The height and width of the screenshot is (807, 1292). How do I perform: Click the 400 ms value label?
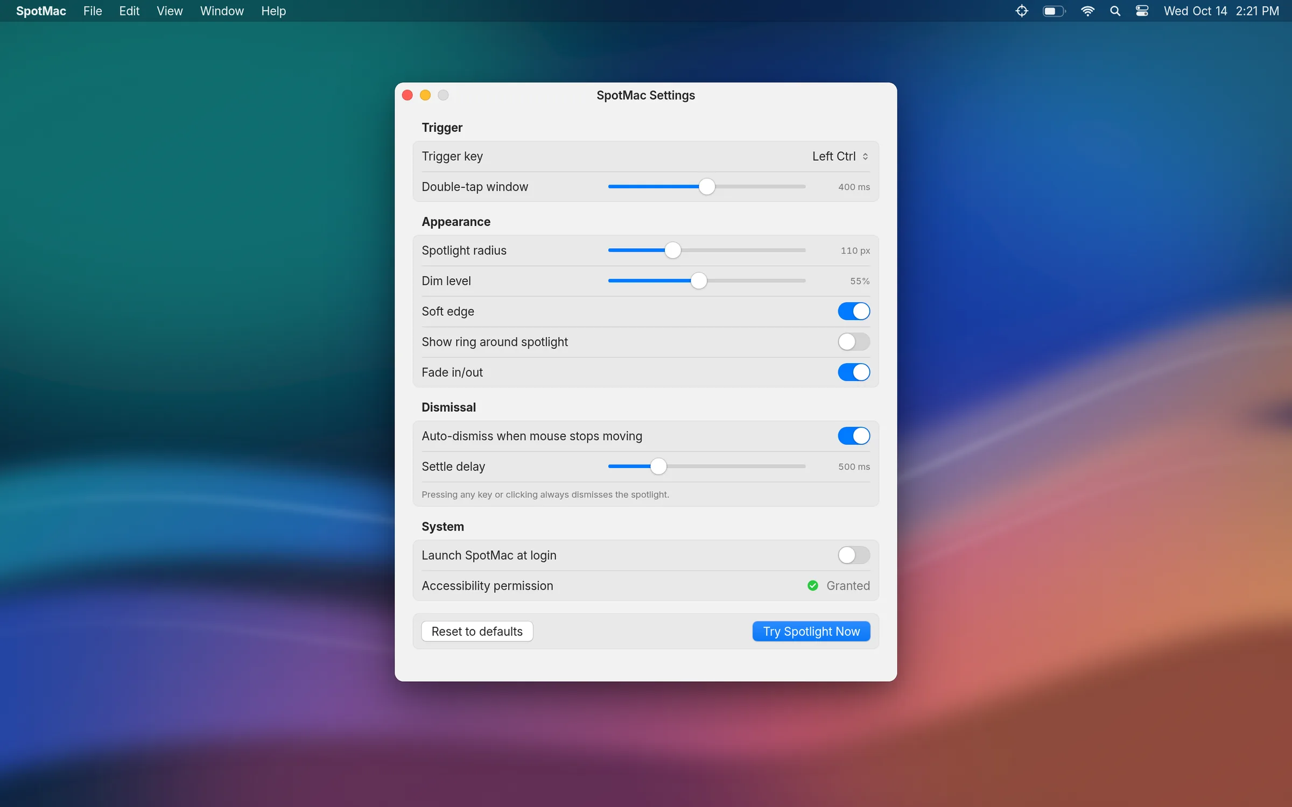click(x=854, y=187)
